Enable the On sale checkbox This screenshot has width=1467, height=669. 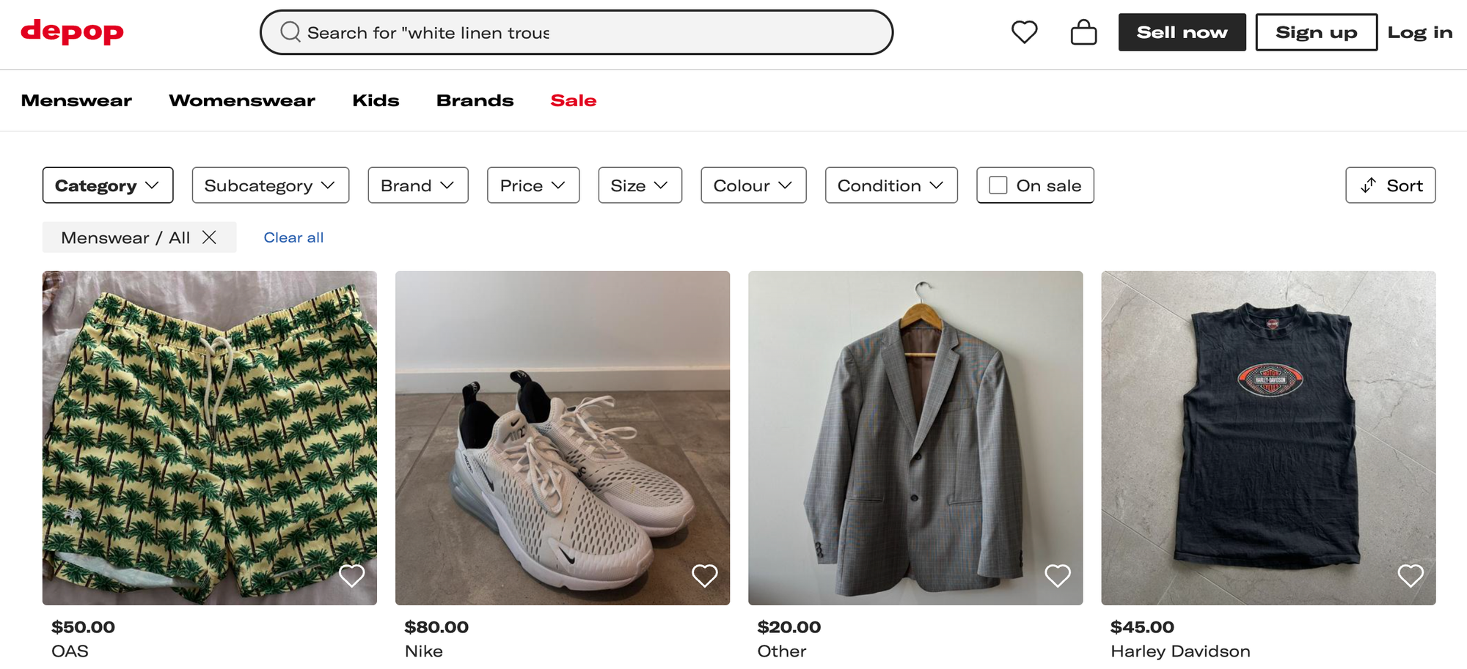tap(998, 185)
